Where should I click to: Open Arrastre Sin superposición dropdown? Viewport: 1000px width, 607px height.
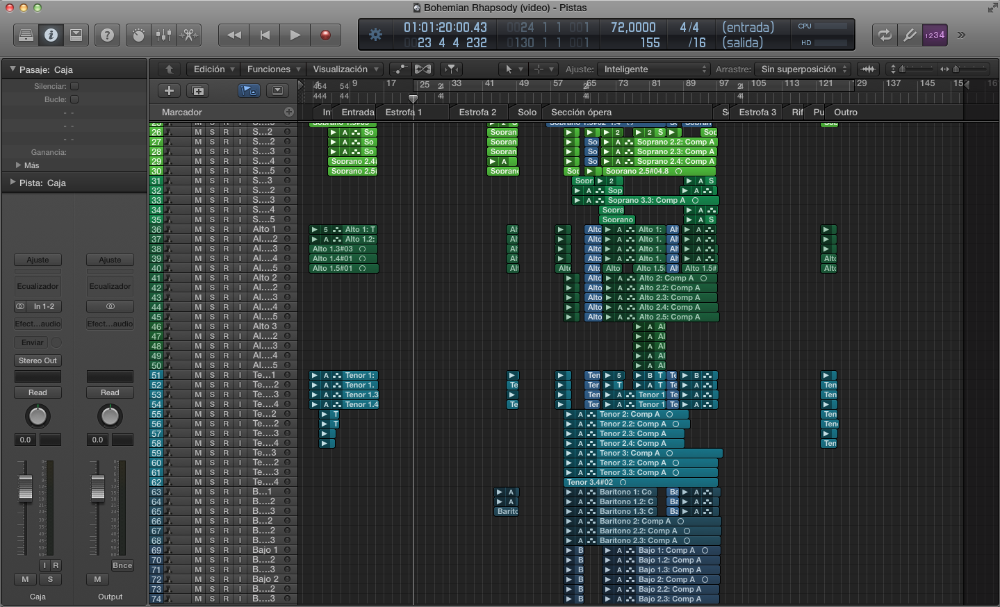[x=804, y=69]
